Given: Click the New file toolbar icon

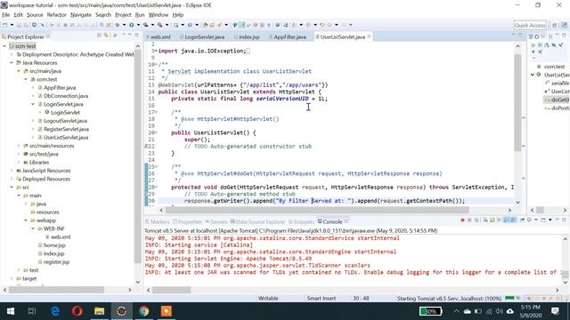Looking at the screenshot, I should click(x=4, y=25).
